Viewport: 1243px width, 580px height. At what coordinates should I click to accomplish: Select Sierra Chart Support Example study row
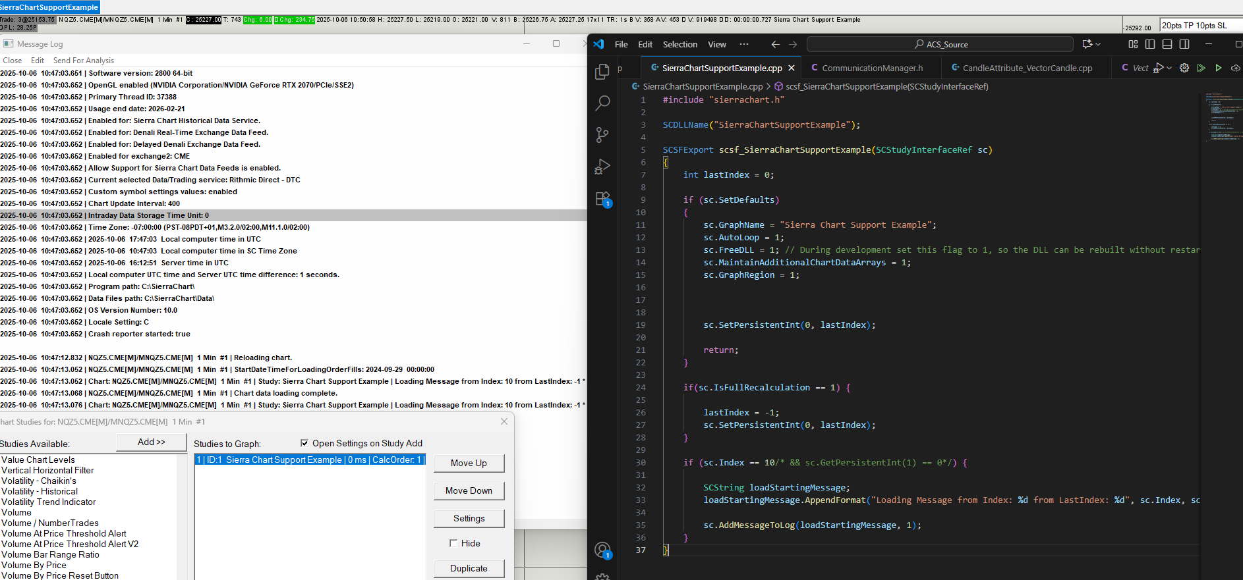pyautogui.click(x=309, y=460)
